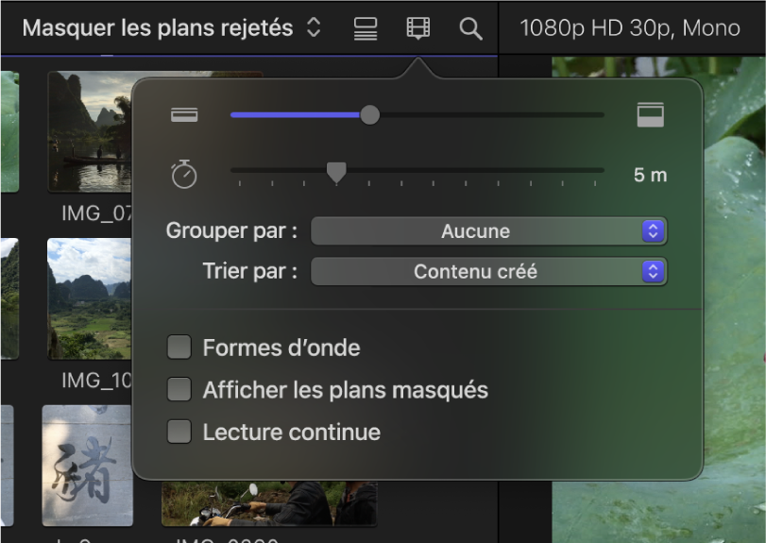Click the clip height slider handle

point(370,115)
